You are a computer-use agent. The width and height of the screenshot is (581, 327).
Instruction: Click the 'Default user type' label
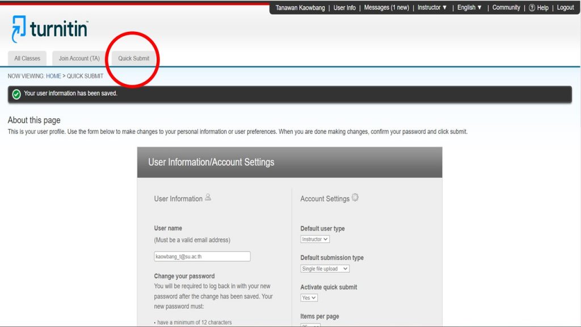coord(322,228)
